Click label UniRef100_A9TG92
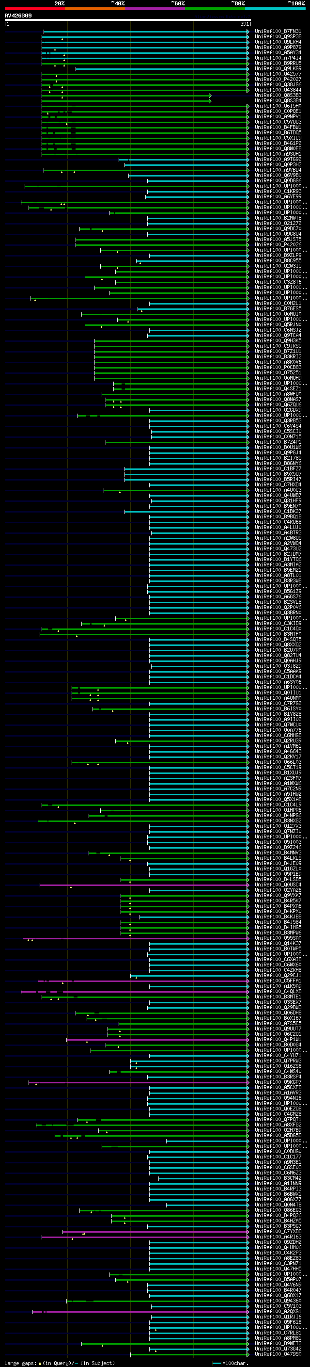 tap(278, 159)
